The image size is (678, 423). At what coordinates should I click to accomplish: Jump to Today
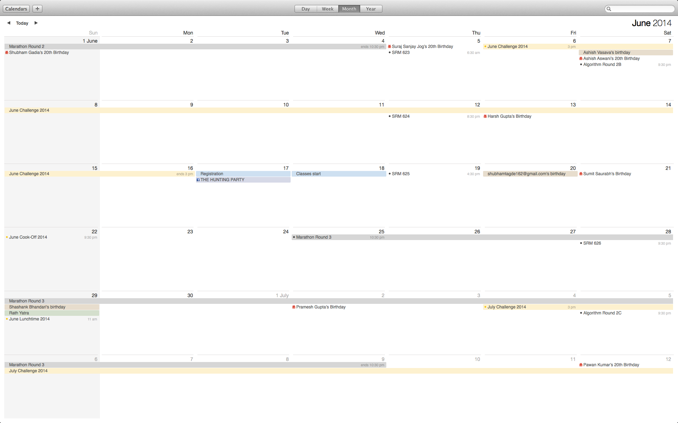[22, 23]
